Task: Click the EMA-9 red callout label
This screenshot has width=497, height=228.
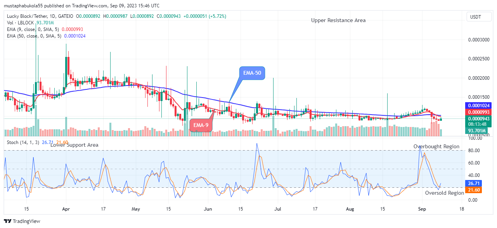Action: point(201,125)
